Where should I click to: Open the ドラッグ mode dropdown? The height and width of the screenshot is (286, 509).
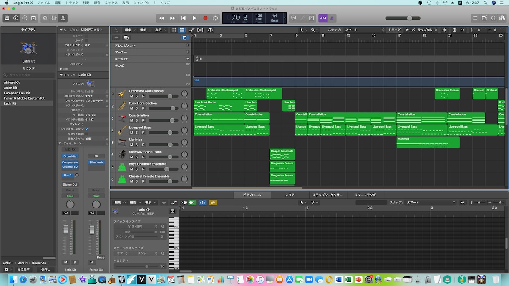pyautogui.click(x=421, y=30)
